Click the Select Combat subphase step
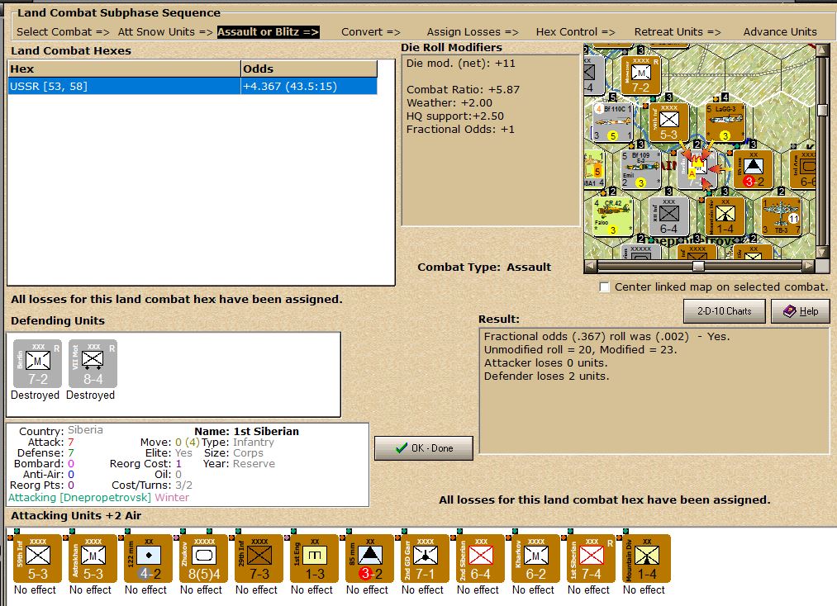This screenshot has height=606, width=837. [x=63, y=32]
